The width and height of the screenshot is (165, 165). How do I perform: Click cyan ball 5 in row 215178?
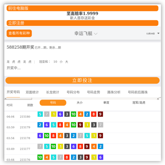tap(87, 136)
